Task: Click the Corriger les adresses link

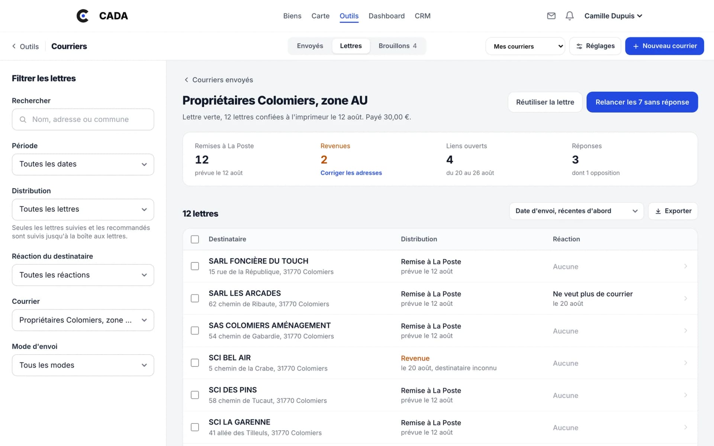Action: pyautogui.click(x=351, y=173)
